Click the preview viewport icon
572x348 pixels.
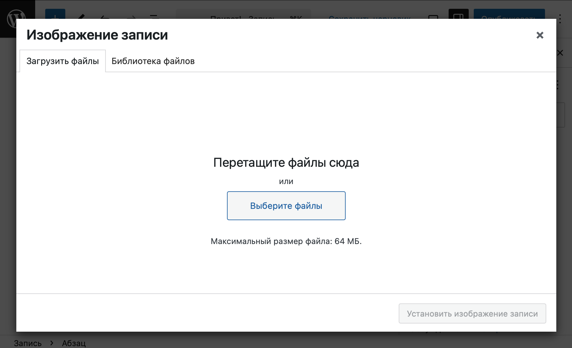(x=433, y=18)
